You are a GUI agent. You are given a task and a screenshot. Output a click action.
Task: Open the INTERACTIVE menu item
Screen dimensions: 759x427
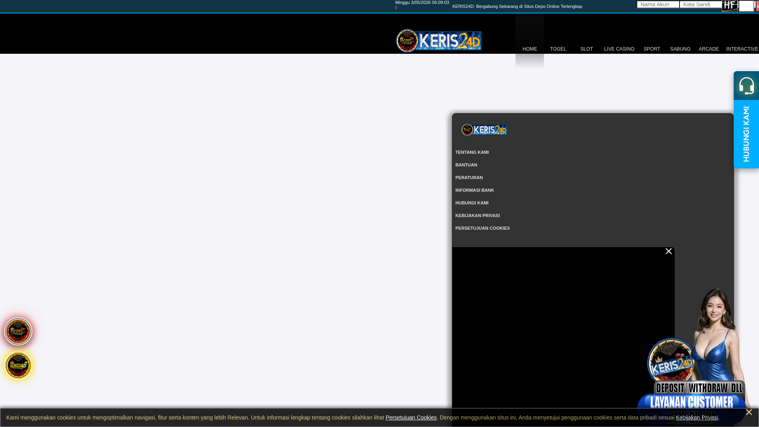[742, 49]
